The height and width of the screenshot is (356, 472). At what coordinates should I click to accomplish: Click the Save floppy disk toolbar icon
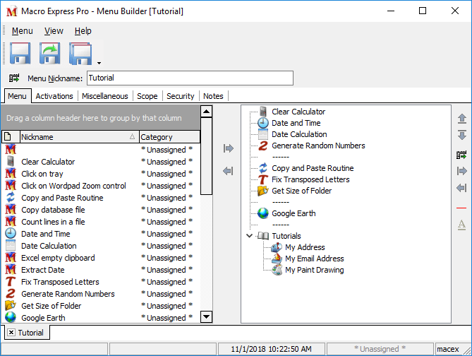tap(20, 54)
